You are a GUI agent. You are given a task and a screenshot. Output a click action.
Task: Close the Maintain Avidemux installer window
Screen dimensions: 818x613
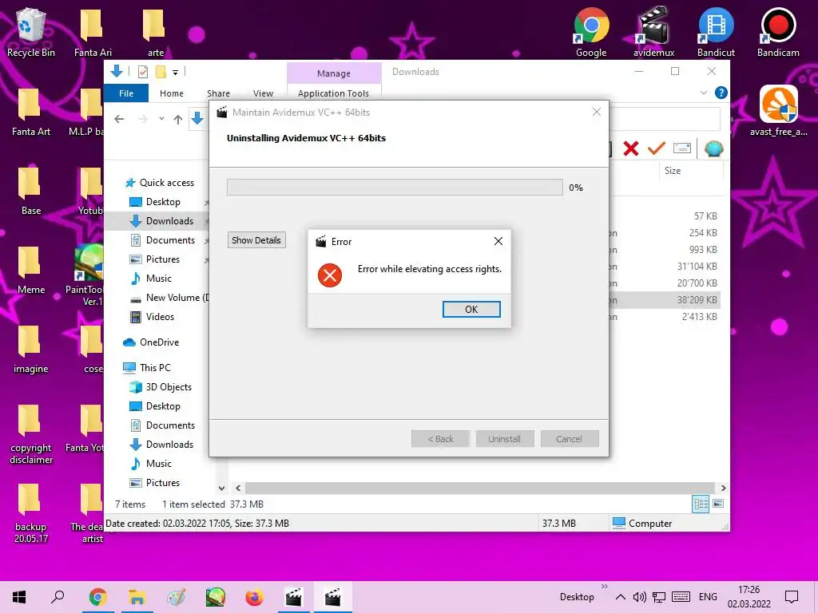tap(596, 112)
